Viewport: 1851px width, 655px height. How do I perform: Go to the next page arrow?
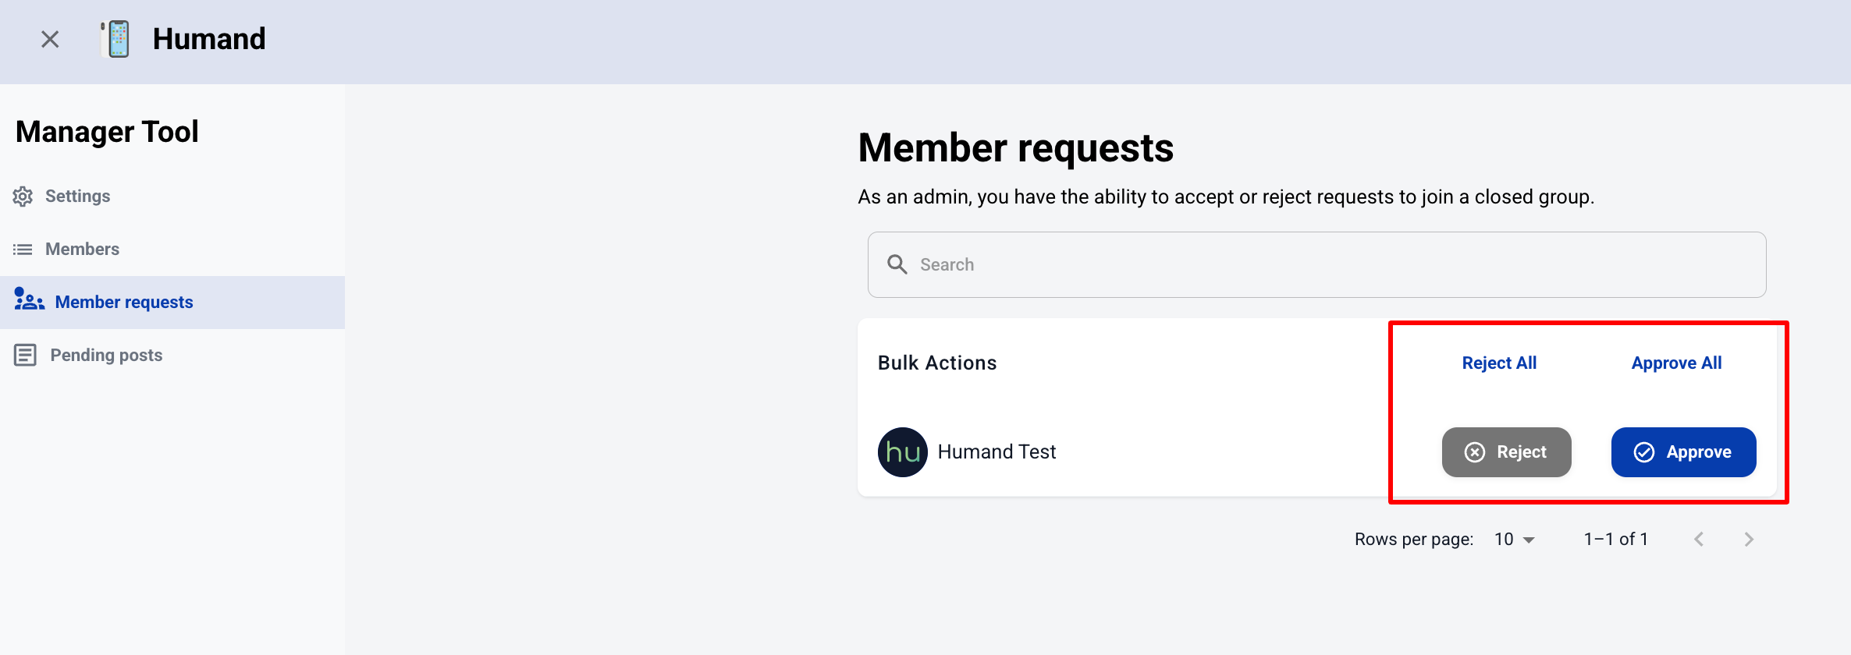1749,540
